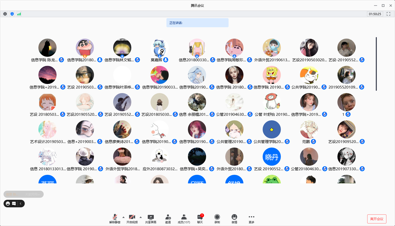The width and height of the screenshot is (395, 226).
Task: Turn on camera with 开启视频
Action: (132, 219)
